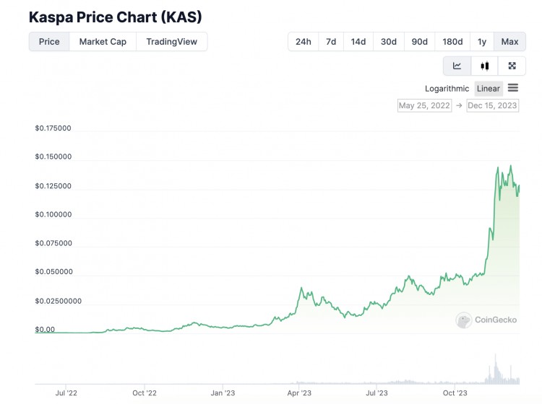Edit the Dec 15, 2023 end date
Image resolution: width=542 pixels, height=404 pixels.
pyautogui.click(x=493, y=105)
